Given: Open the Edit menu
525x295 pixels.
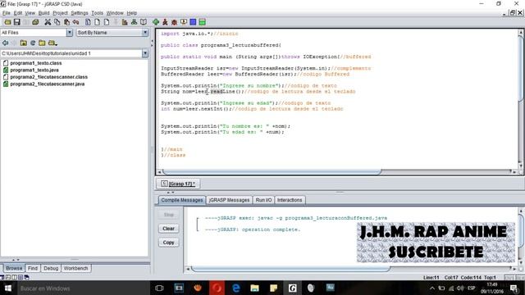Looking at the screenshot, I should pyautogui.click(x=18, y=13).
